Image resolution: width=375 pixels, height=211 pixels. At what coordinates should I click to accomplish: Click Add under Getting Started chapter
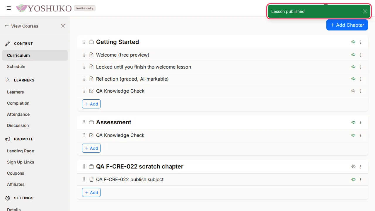pyautogui.click(x=91, y=104)
